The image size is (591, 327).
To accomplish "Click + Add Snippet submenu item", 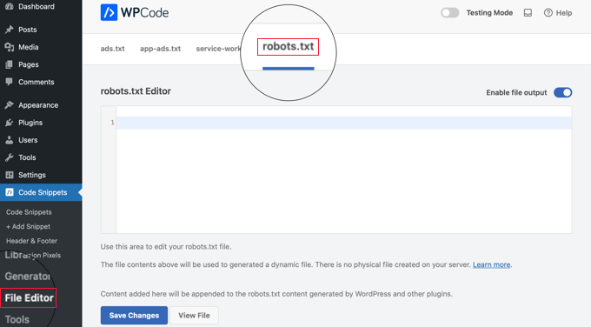I will click(28, 226).
